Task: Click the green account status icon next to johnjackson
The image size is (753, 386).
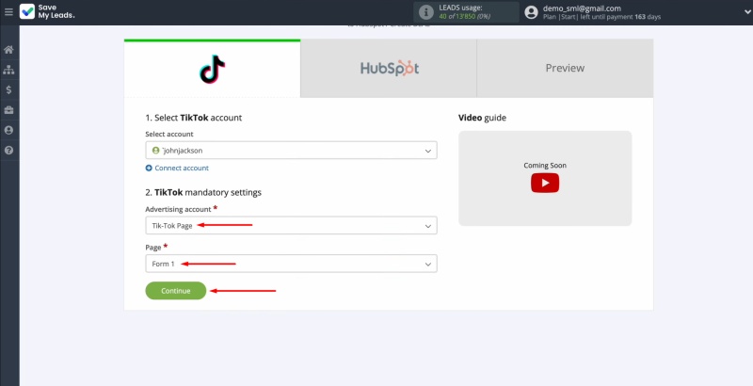Action: (155, 151)
